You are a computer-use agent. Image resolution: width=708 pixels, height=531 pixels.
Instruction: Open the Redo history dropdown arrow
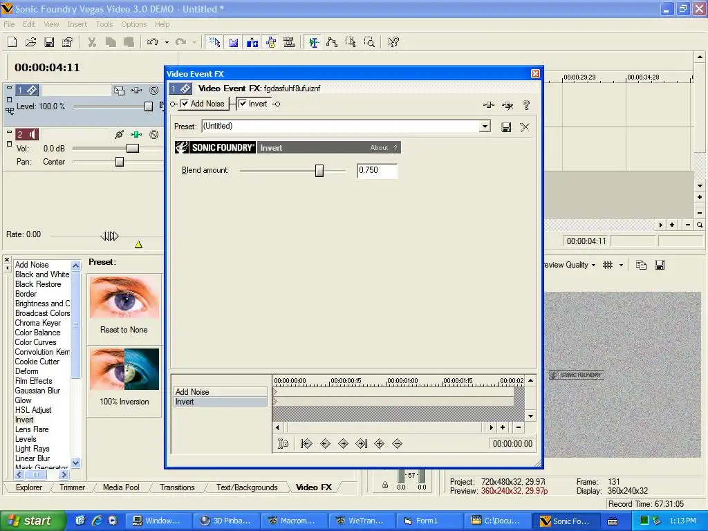[194, 42]
